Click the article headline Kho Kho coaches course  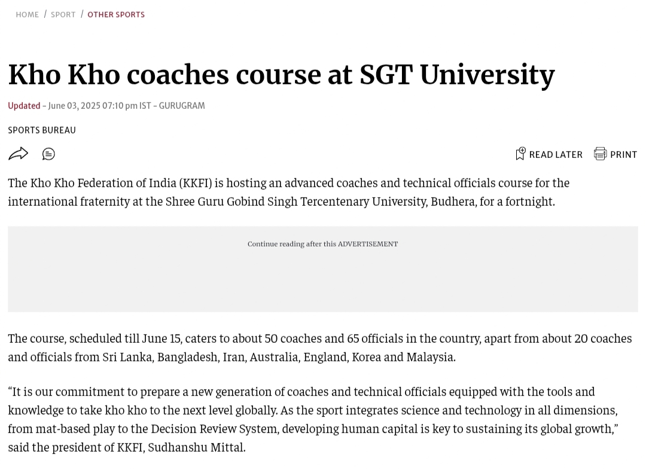tap(281, 75)
